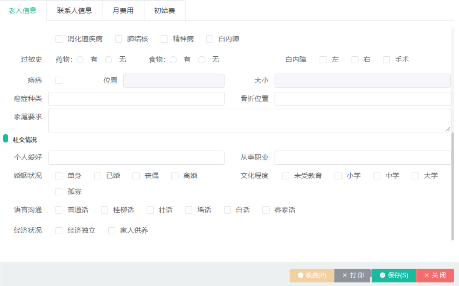Screen dimensions: 459x286
Task: Click the 收费(P) button
Action: (312, 275)
